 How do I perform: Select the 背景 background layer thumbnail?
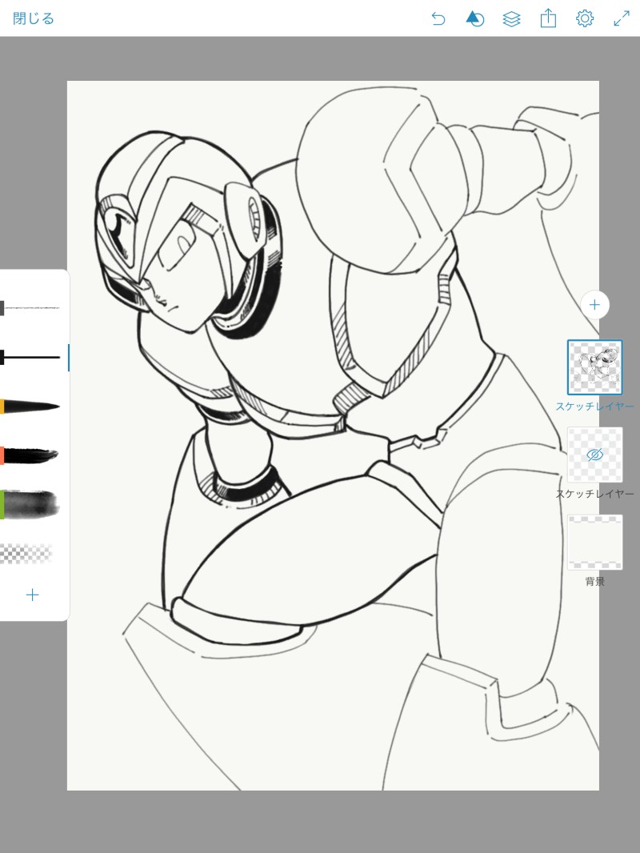595,543
